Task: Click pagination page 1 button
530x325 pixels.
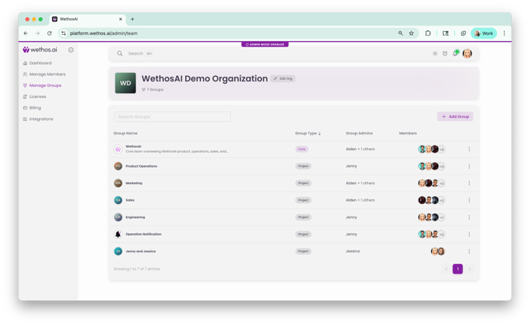Action: [457, 269]
